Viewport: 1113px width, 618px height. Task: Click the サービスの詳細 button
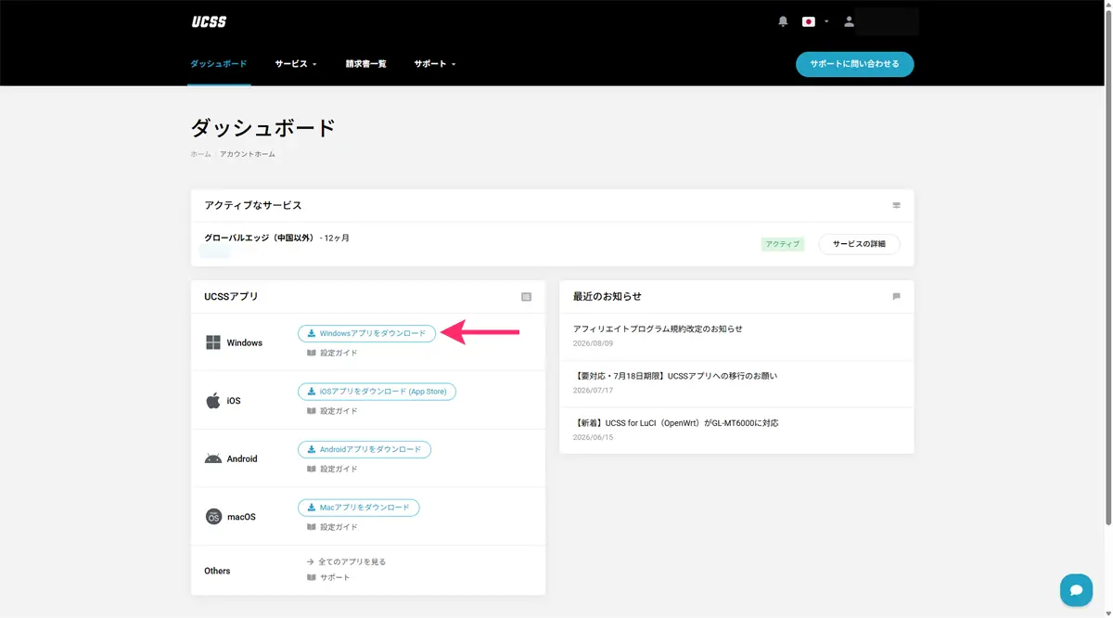click(x=859, y=244)
